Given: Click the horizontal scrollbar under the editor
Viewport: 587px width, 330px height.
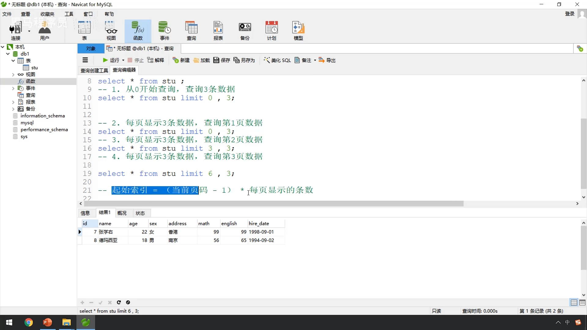Looking at the screenshot, I should [x=272, y=204].
